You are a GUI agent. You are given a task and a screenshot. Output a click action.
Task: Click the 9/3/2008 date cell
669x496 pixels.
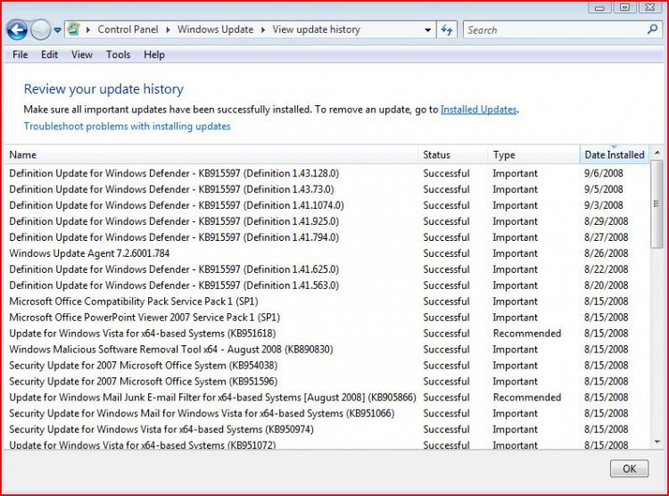tap(604, 205)
